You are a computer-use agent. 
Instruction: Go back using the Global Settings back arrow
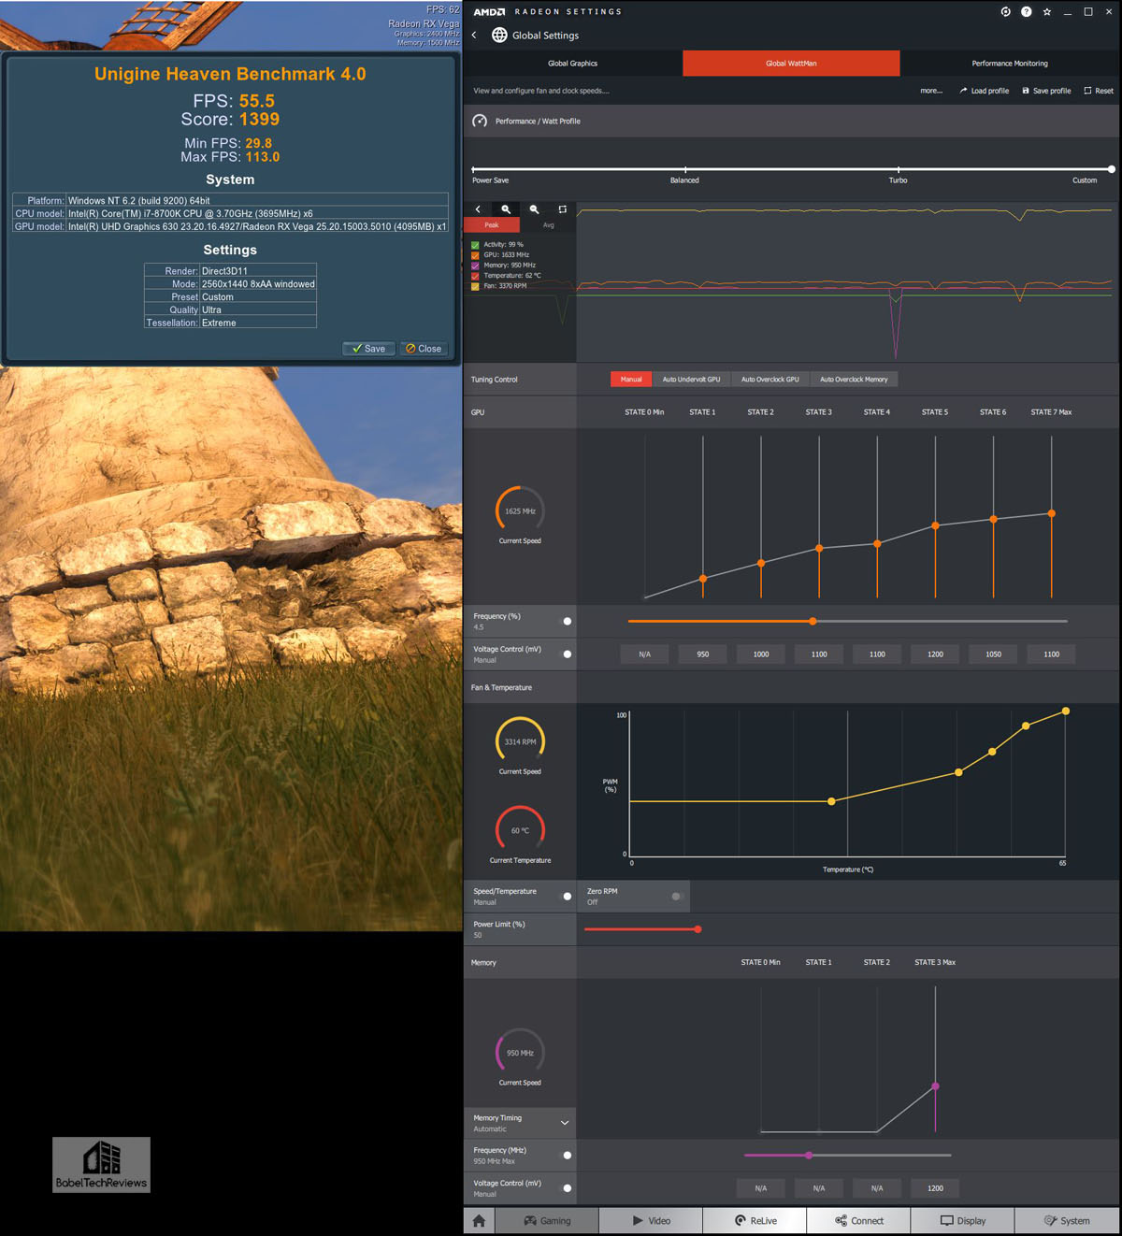pos(474,36)
